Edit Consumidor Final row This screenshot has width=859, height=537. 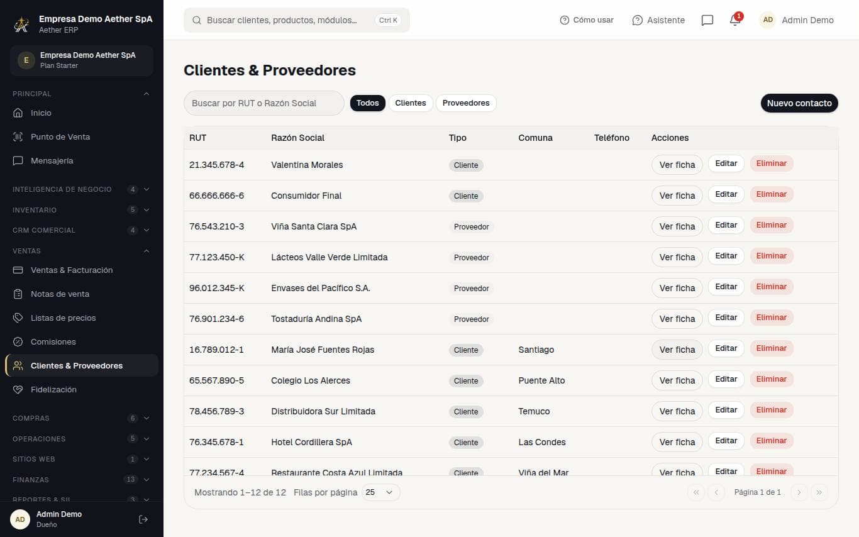click(x=726, y=194)
